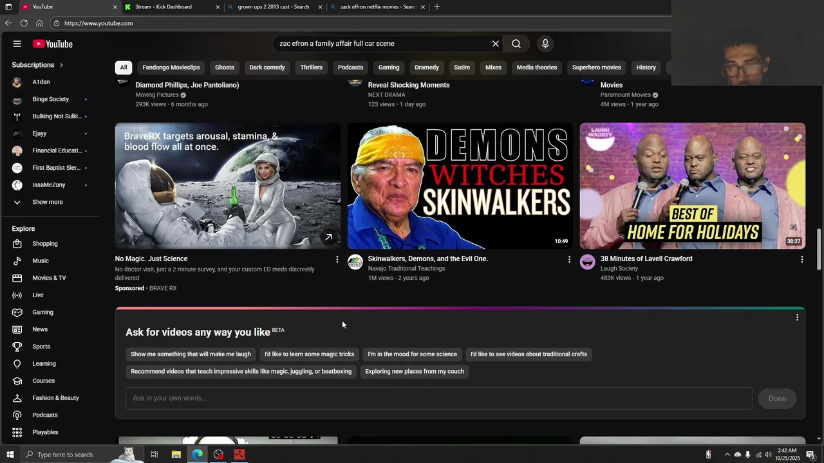Select the Dark comedy filter chip

coord(267,68)
